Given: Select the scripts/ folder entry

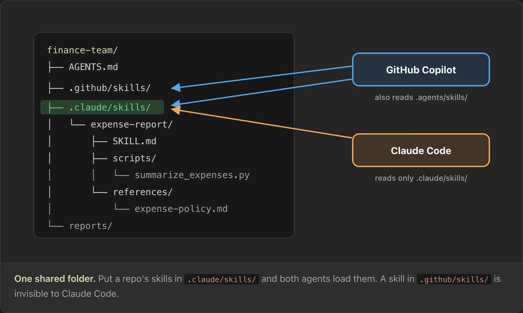Looking at the screenshot, I should pos(135,158).
